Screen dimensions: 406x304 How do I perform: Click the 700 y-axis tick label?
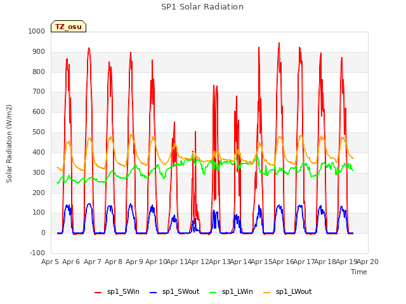click(x=39, y=92)
